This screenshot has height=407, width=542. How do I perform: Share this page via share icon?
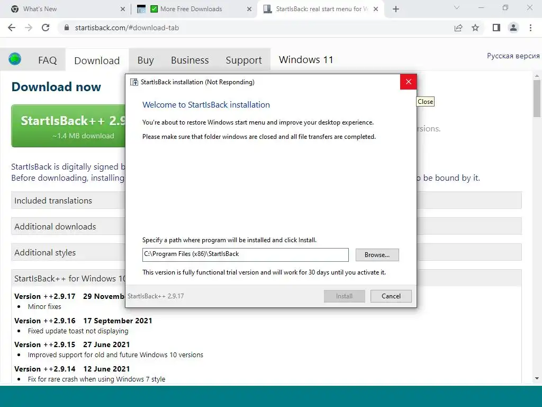click(458, 28)
